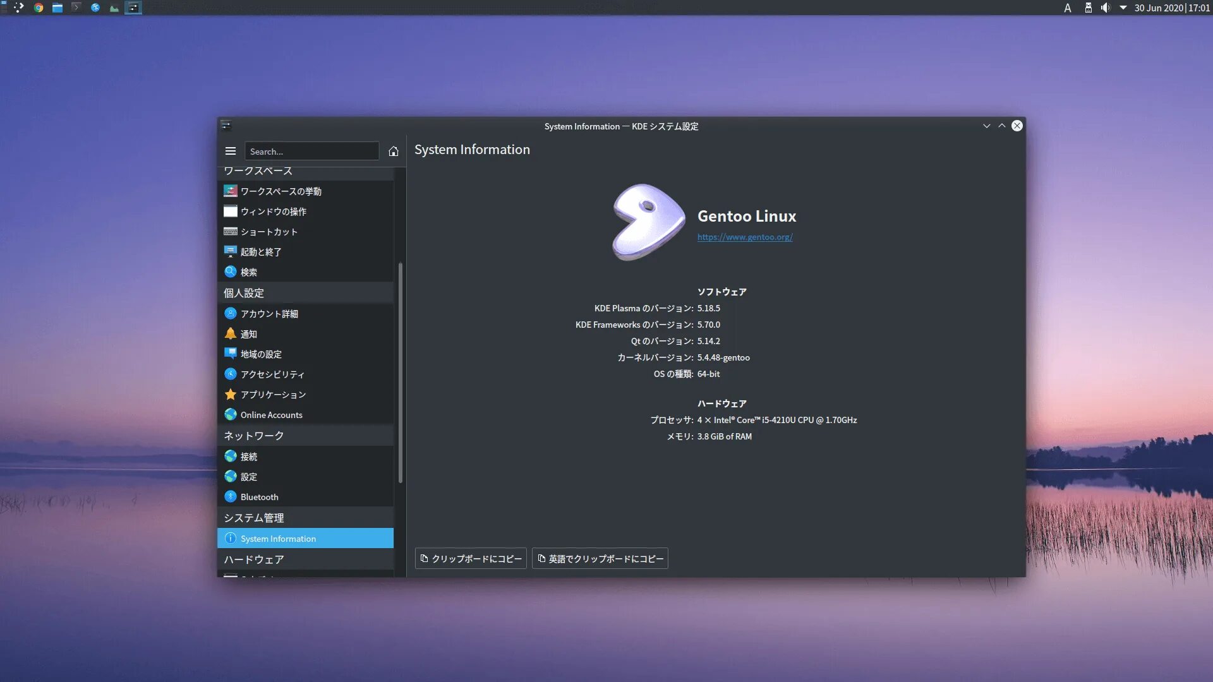Click クリップボードにコピー button

coord(471,559)
